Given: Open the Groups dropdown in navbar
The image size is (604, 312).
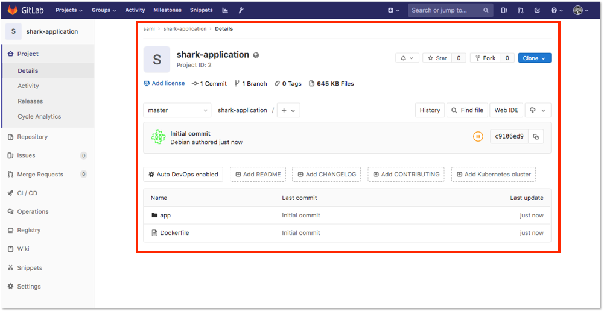Looking at the screenshot, I should point(104,10).
